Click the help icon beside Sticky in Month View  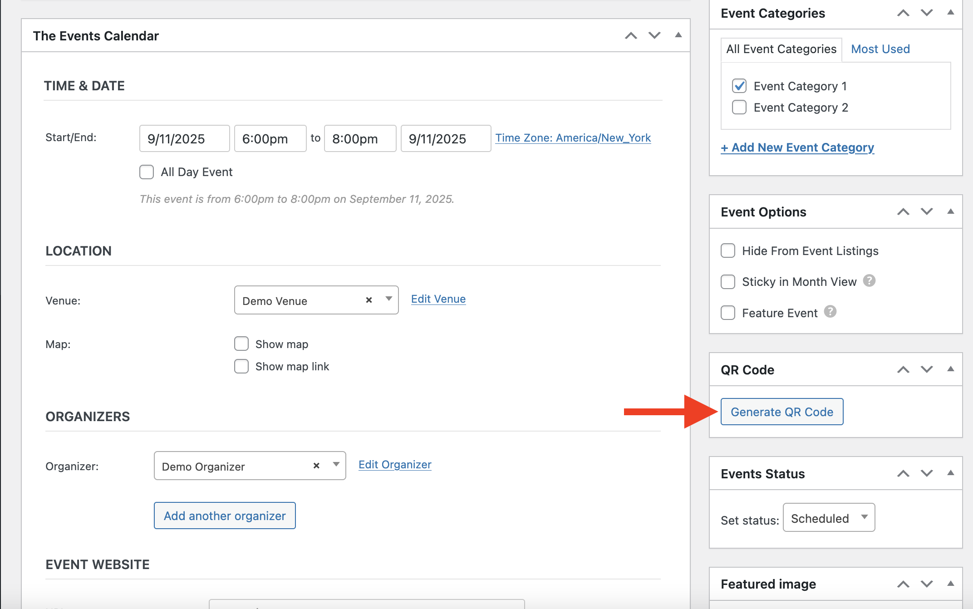[869, 281]
